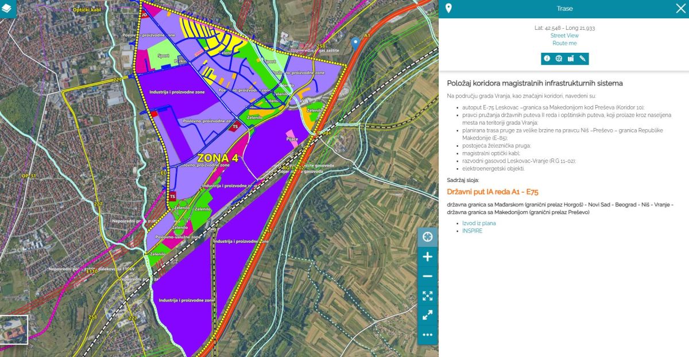Click the pencil edit icon
Image resolution: width=689 pixels, height=357 pixels.
[x=583, y=59]
